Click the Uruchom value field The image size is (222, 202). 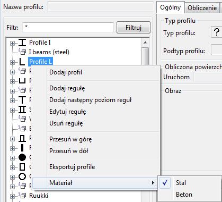(x=208, y=78)
